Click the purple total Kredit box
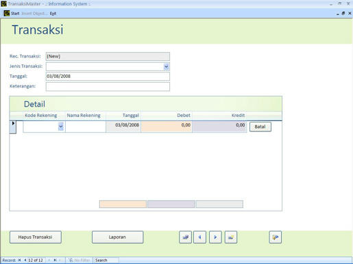The width and height of the screenshot is (353, 264). pyautogui.click(x=171, y=204)
